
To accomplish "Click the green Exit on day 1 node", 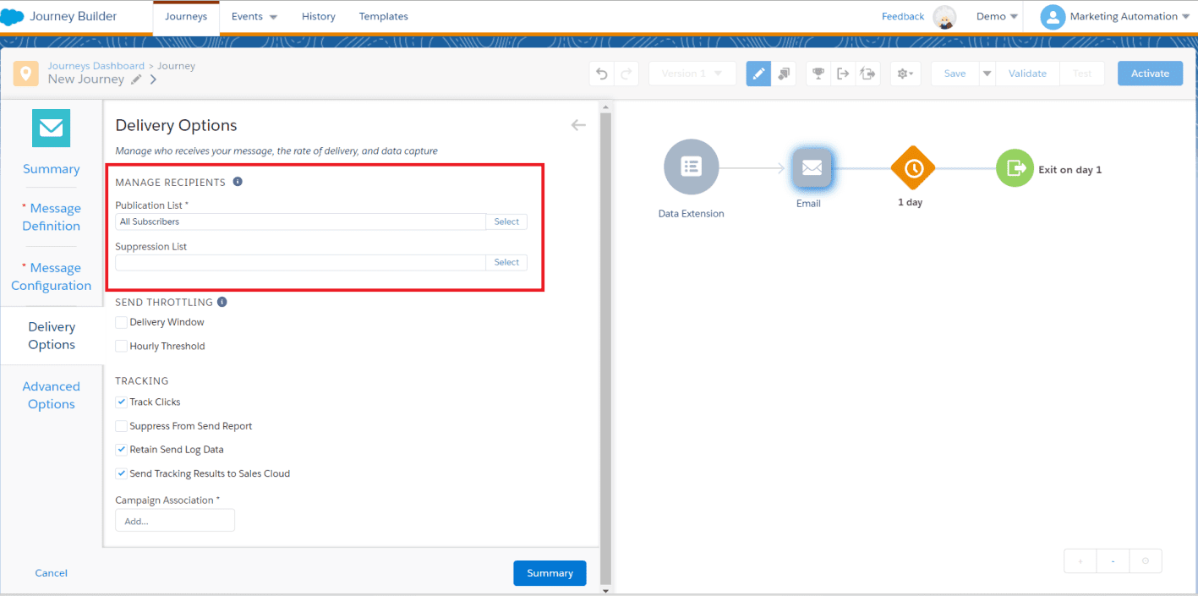I will click(x=1015, y=168).
